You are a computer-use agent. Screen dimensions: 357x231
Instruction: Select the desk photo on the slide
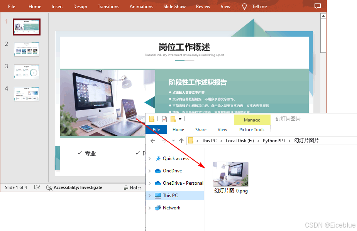(x=107, y=103)
